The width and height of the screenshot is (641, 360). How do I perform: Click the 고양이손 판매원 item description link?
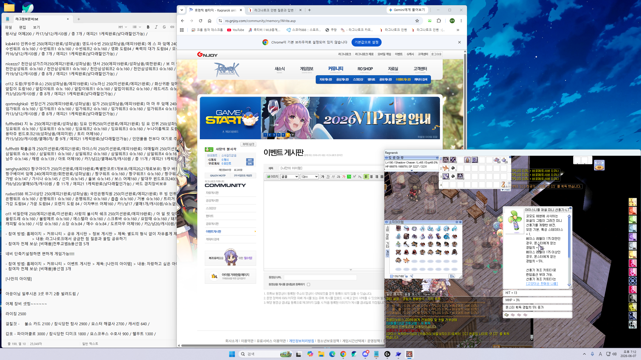[542, 284]
